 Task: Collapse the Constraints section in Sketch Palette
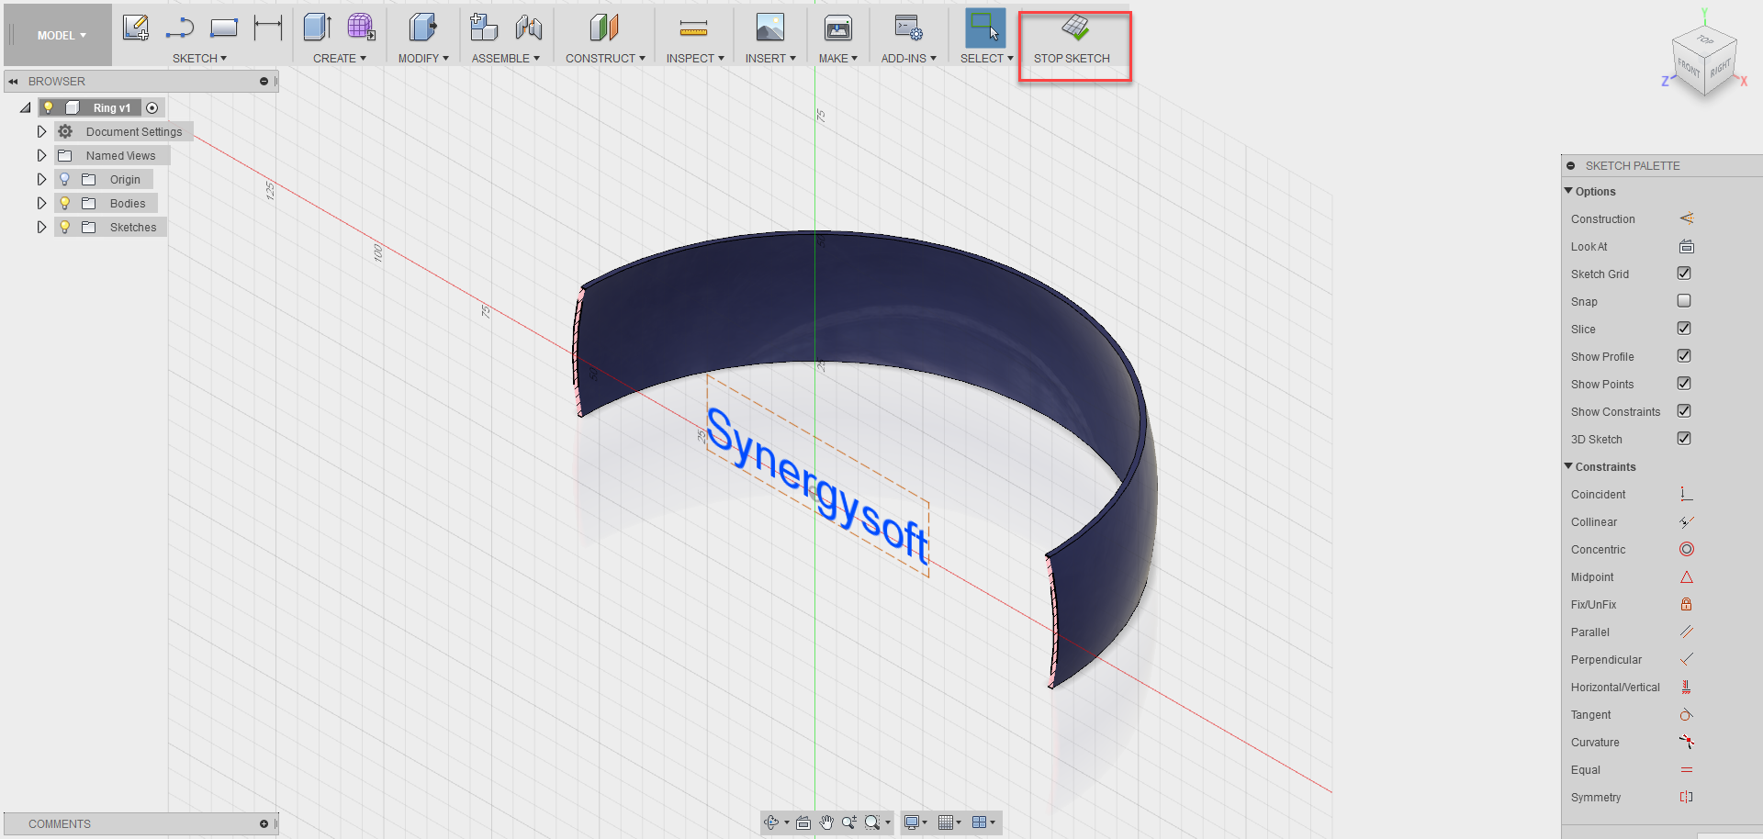[1569, 466]
